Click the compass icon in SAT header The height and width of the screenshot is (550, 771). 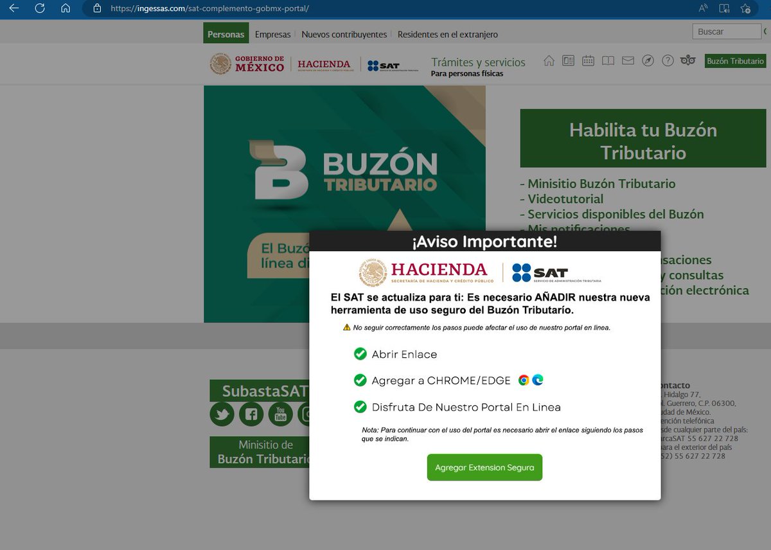pyautogui.click(x=648, y=60)
